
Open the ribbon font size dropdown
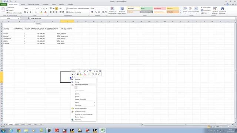(41, 8)
